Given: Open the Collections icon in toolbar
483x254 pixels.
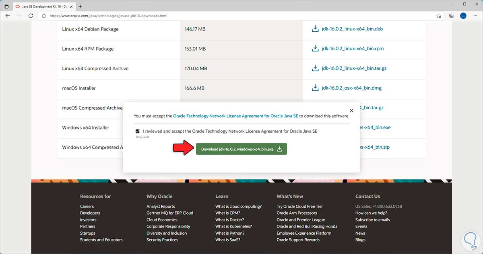Looking at the screenshot, I should [451, 16].
